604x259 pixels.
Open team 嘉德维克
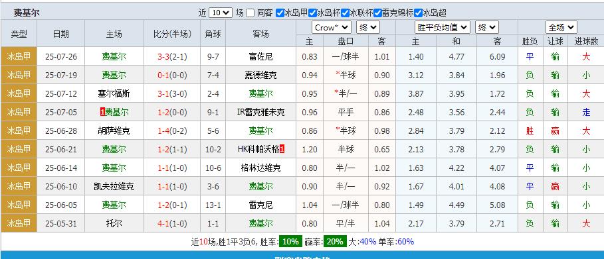260,76
